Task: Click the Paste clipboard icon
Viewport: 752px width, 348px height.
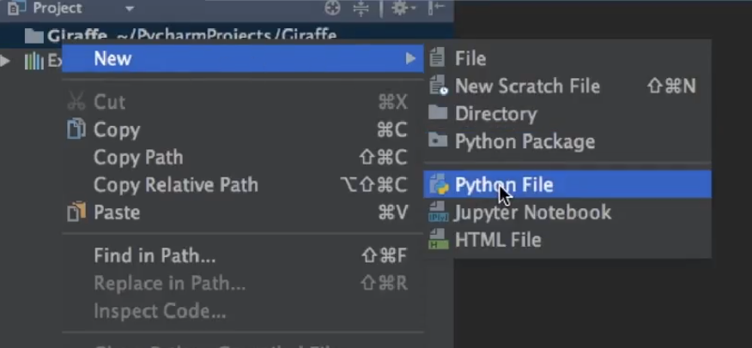Action: point(76,212)
